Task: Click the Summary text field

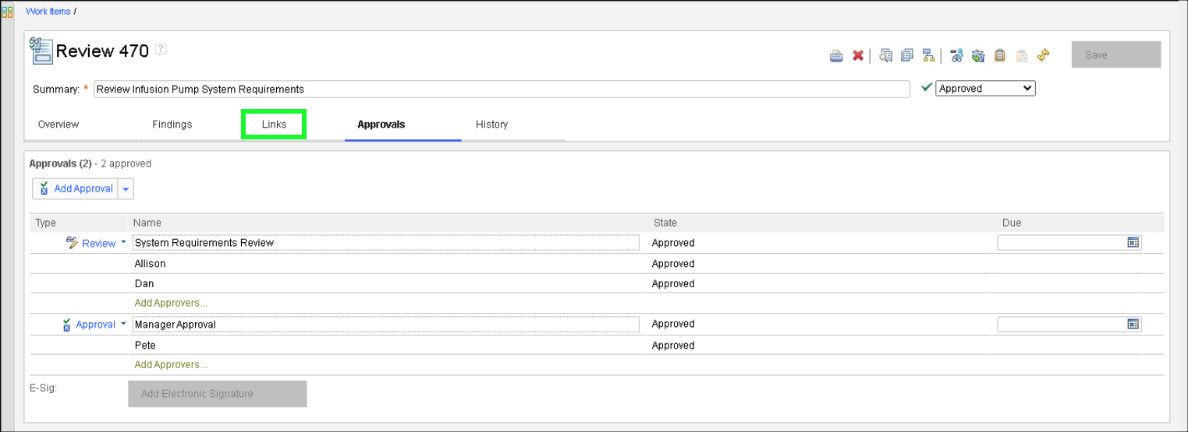Action: click(501, 90)
